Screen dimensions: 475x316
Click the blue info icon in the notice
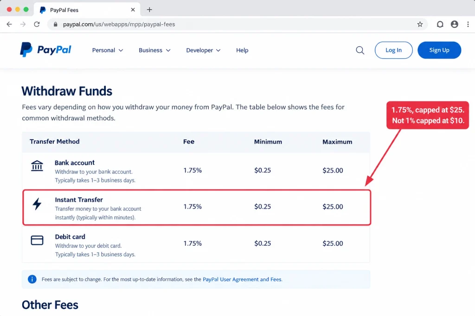32,279
